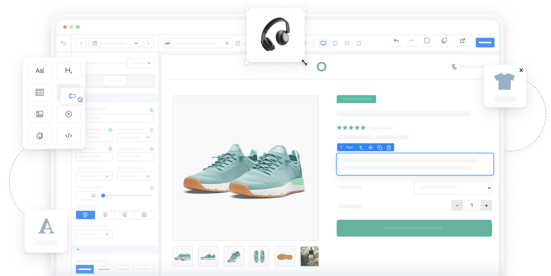
Task: Click the dashed square outline icon
Action: (x=427, y=41)
